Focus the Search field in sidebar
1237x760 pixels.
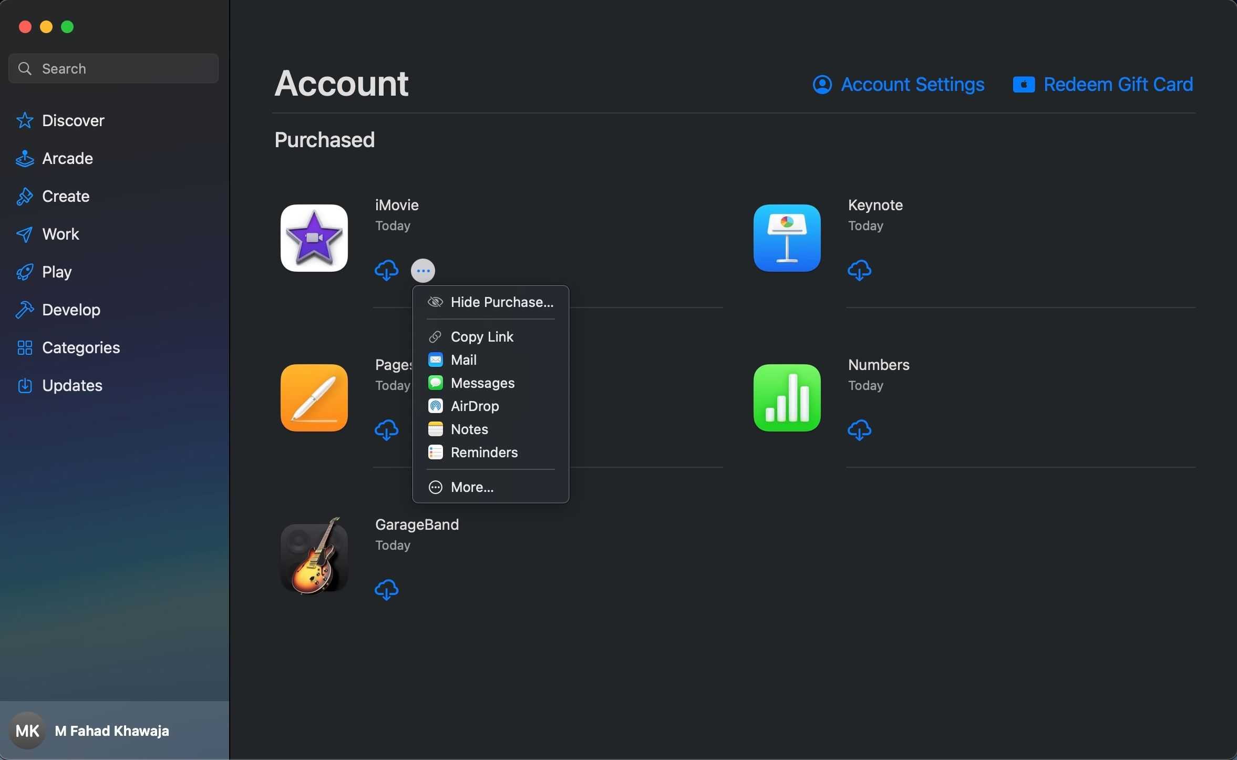[114, 68]
